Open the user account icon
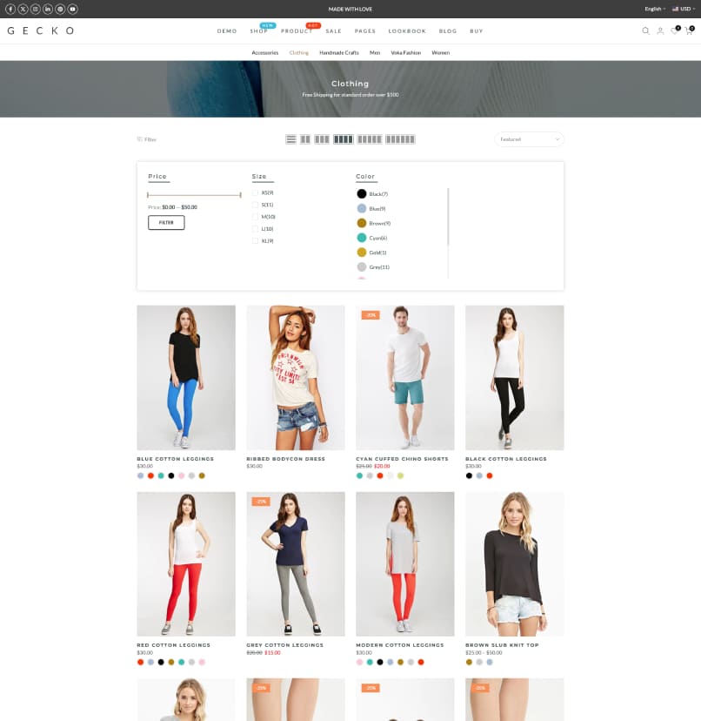 coord(660,30)
